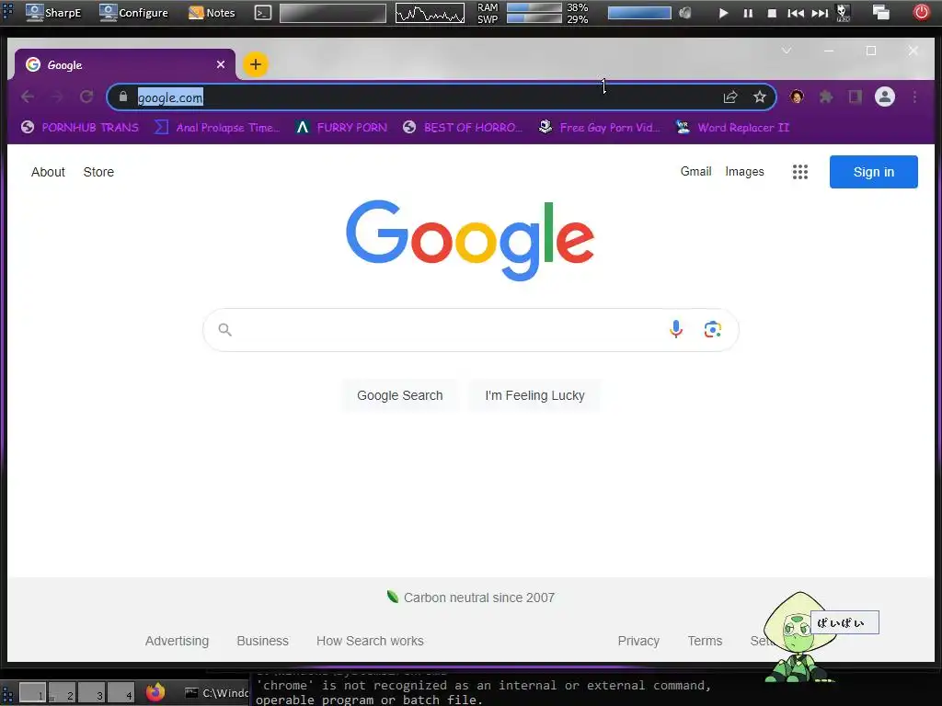The height and width of the screenshot is (706, 942).
Task: Switch to virtual desktop 1
Action: click(x=32, y=693)
